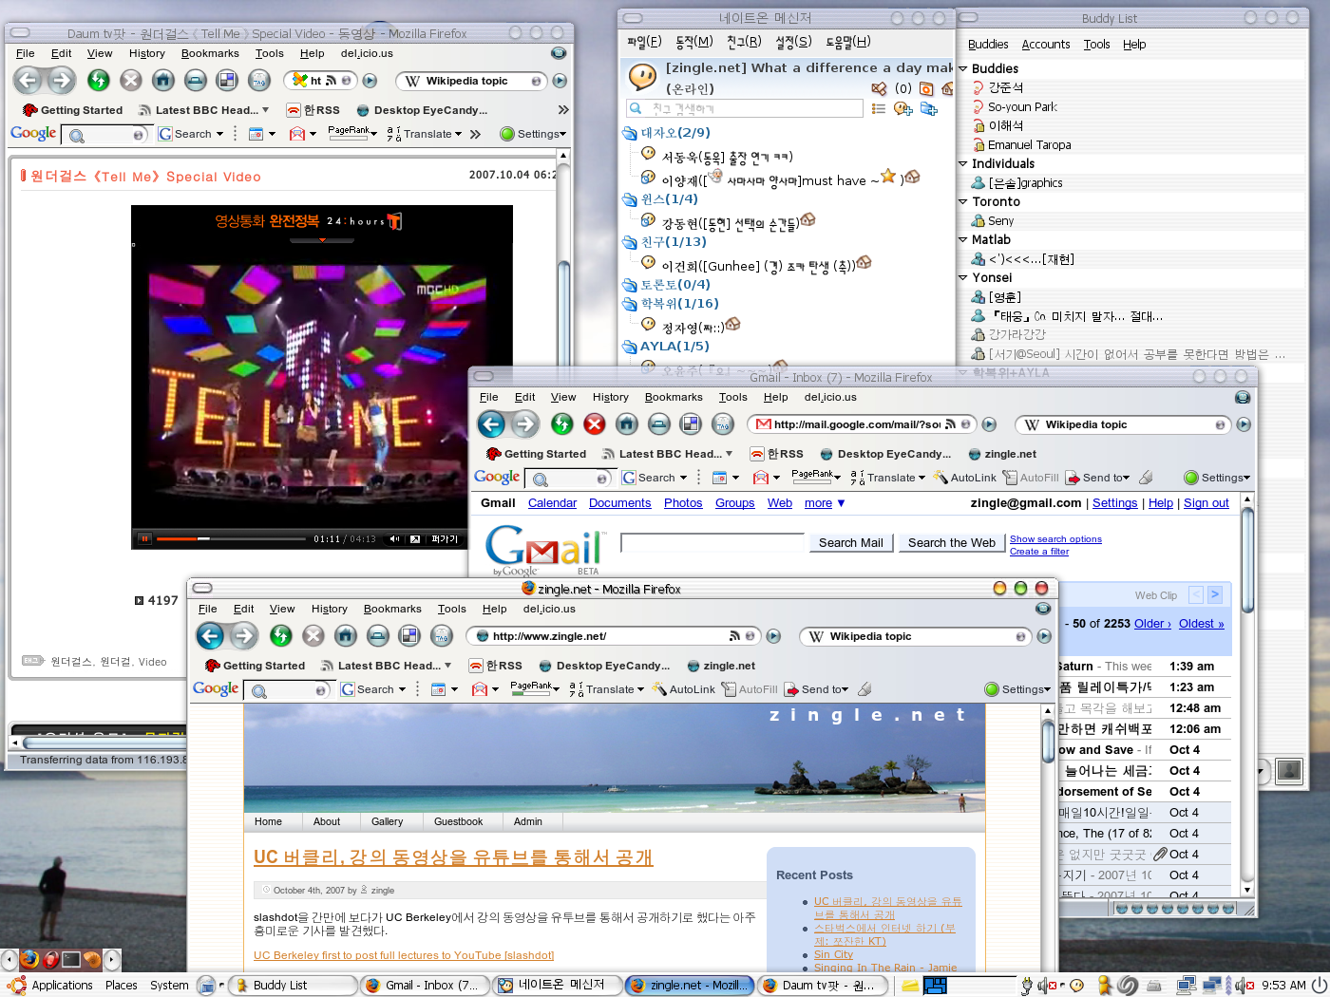The width and height of the screenshot is (1330, 997).
Task: Click red Stop button in Gmail Firefox window
Action: 595,423
